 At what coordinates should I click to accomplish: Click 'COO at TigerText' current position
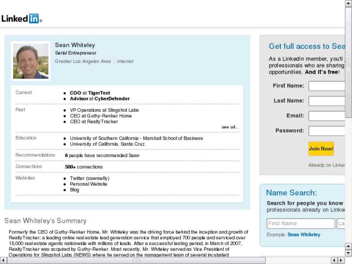click(90, 93)
